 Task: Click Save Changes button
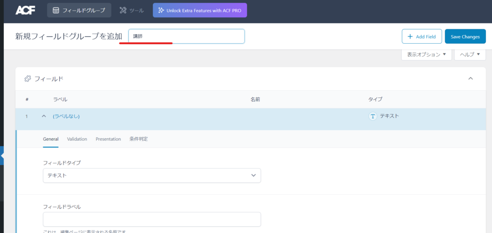click(465, 37)
